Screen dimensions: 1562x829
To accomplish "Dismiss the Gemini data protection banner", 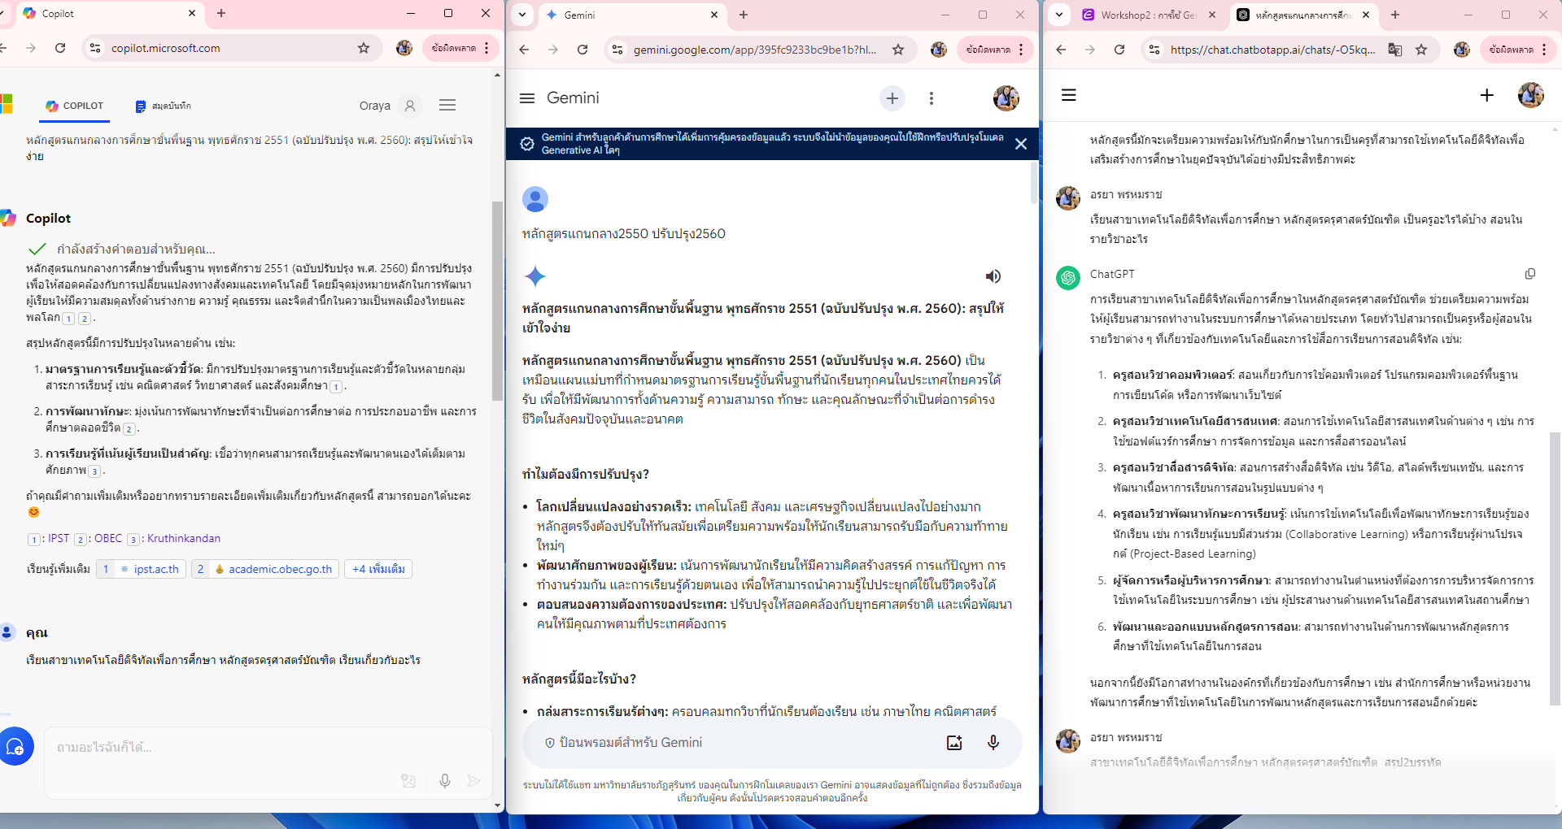I will coord(1021,144).
